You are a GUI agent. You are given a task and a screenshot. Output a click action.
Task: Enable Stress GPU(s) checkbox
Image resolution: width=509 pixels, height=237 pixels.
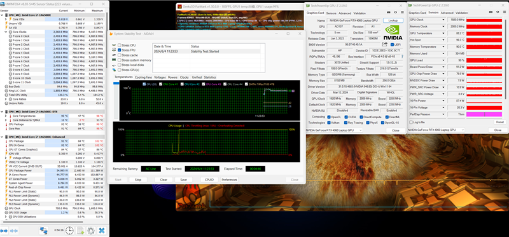pos(120,70)
